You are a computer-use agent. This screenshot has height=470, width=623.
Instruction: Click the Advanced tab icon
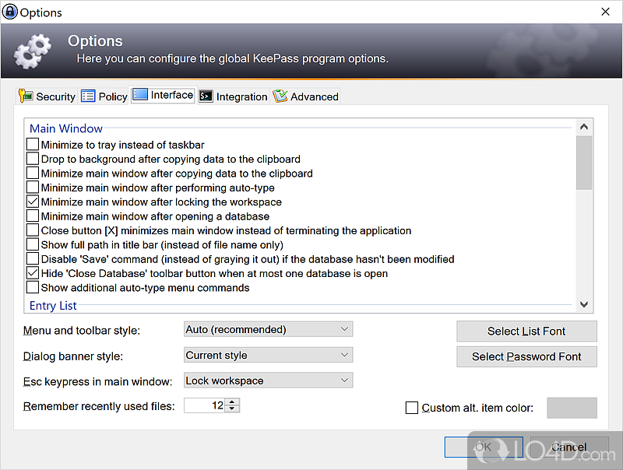pos(280,96)
